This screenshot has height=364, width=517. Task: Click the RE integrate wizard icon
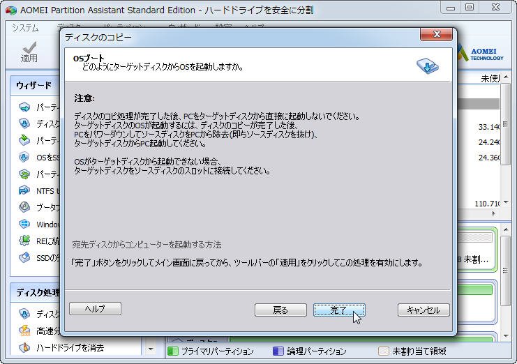24,241
